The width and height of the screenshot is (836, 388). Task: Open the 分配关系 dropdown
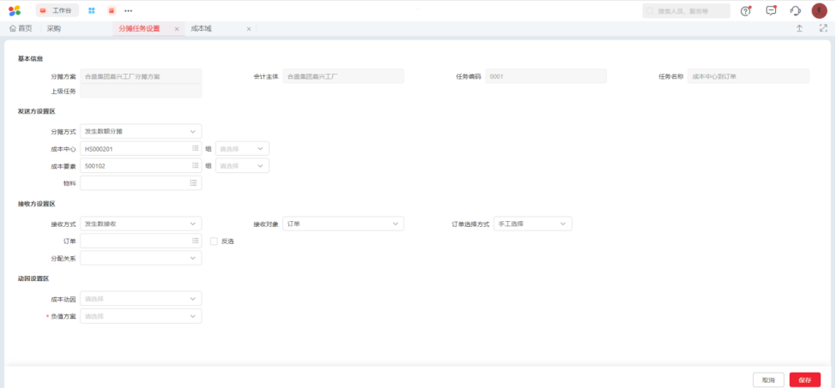[141, 258]
